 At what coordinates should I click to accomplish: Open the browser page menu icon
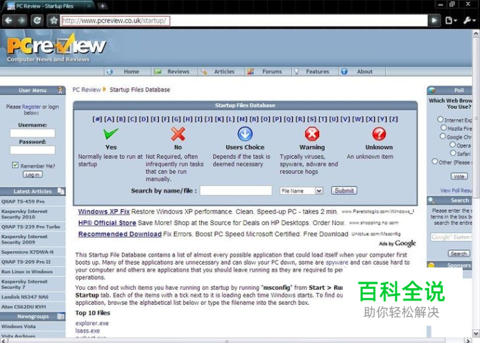point(451,21)
